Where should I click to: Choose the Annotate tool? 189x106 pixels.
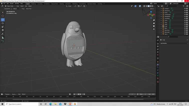click(x=3, y=34)
